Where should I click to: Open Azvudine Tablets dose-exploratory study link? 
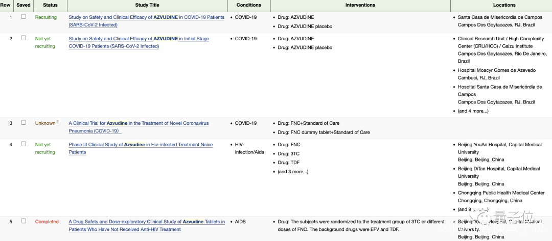pyautogui.click(x=147, y=226)
